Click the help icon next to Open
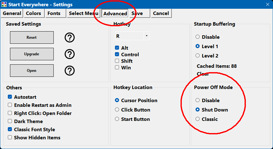 coord(70,71)
